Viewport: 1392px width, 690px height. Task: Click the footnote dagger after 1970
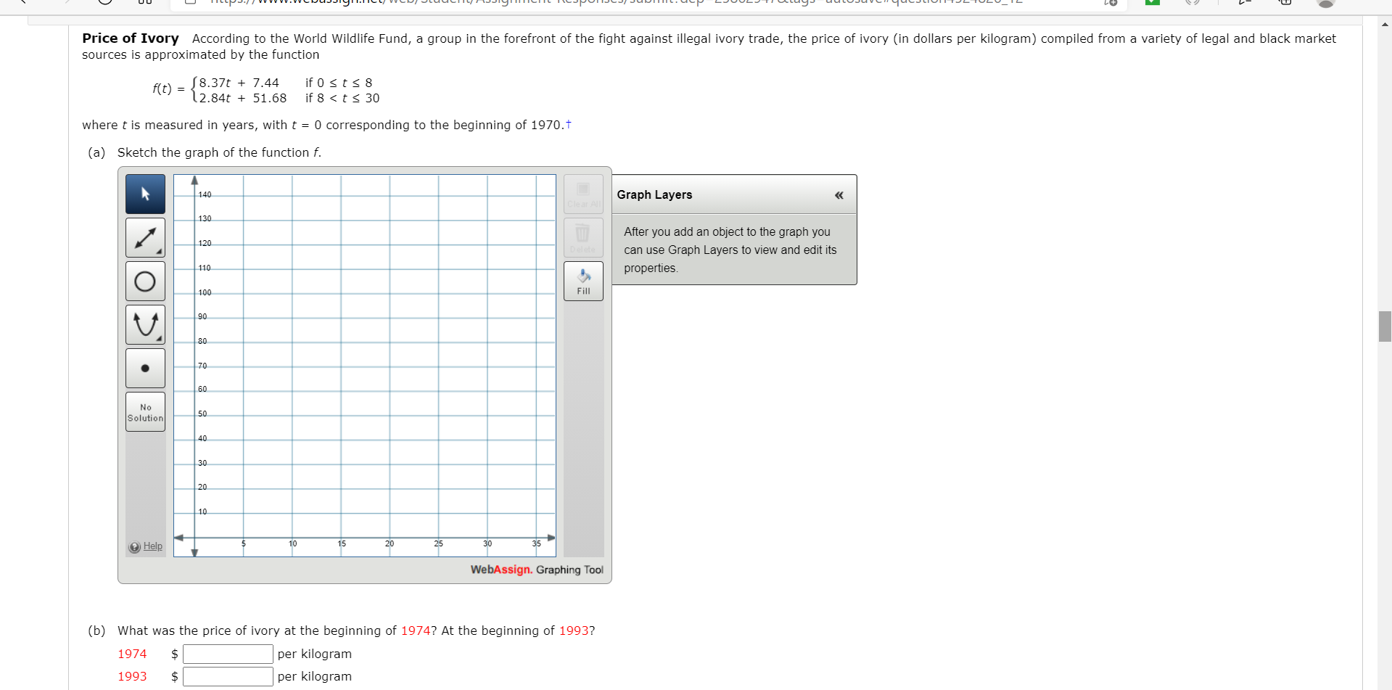tap(568, 124)
